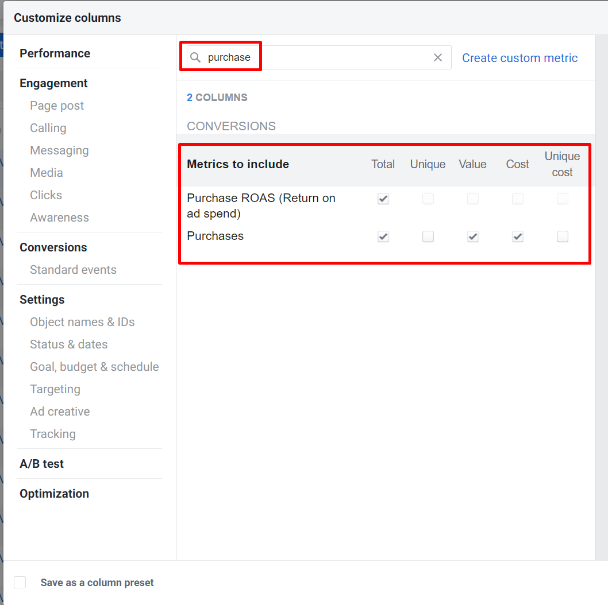Clear the purchase search text with X
Viewport: 608px width, 605px height.
(438, 57)
